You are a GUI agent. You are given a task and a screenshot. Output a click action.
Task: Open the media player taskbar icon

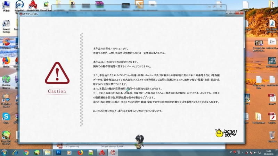pos(69,152)
